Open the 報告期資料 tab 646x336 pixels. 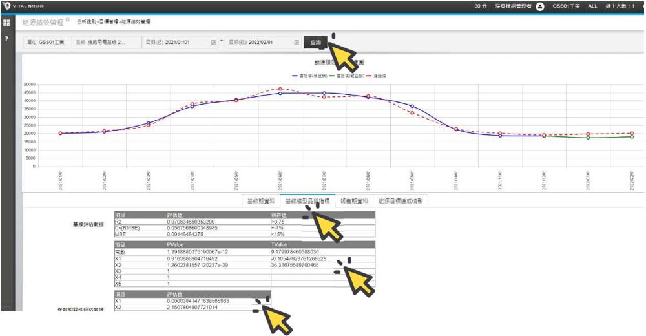tap(353, 201)
